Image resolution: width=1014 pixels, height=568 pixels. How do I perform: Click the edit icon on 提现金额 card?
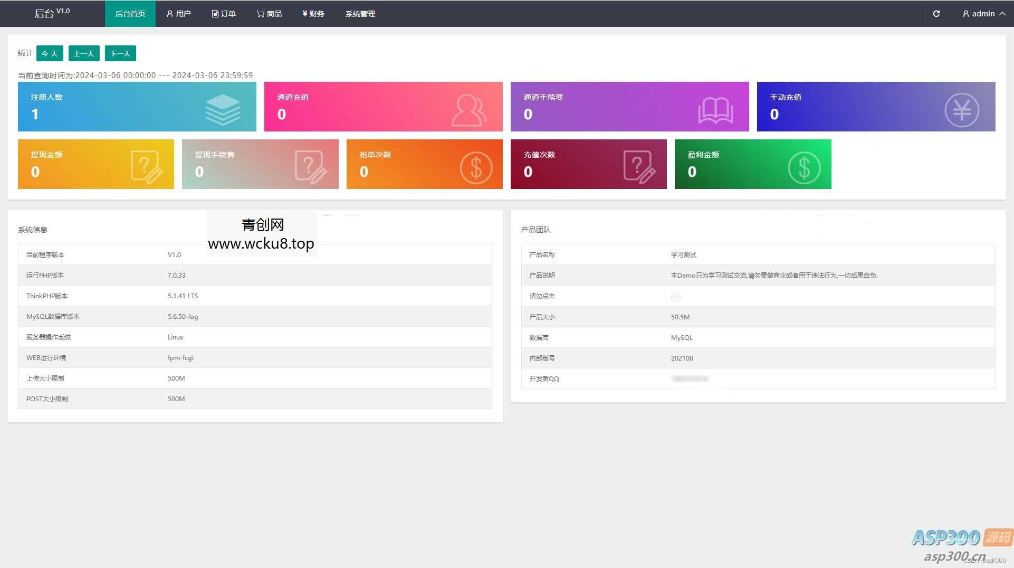pyautogui.click(x=146, y=167)
